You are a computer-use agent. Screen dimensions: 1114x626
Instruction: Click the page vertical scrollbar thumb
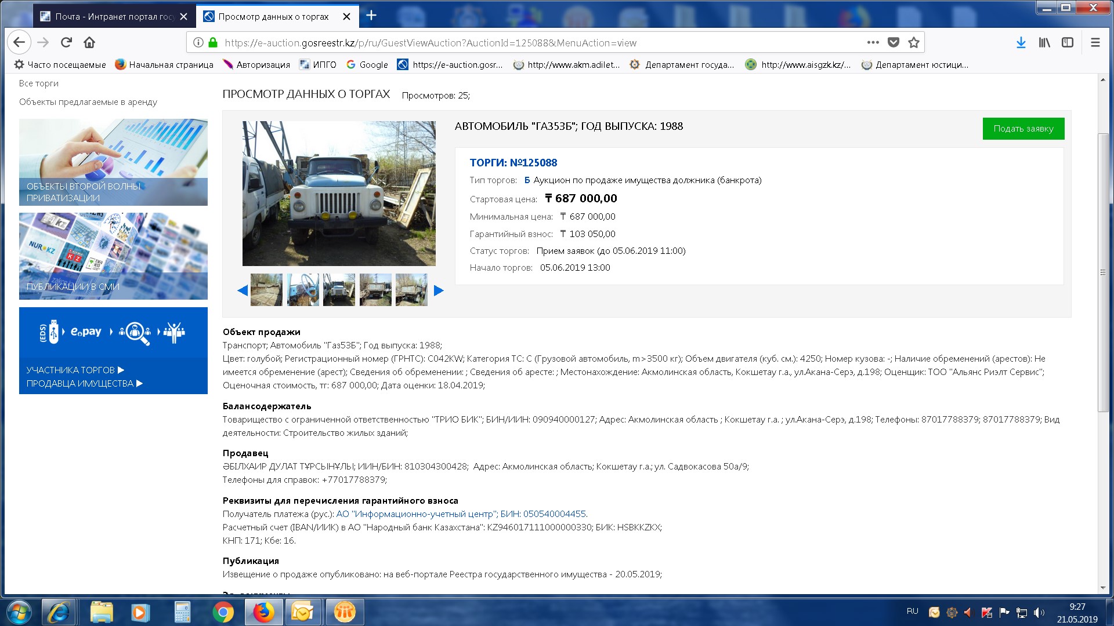click(x=1103, y=272)
